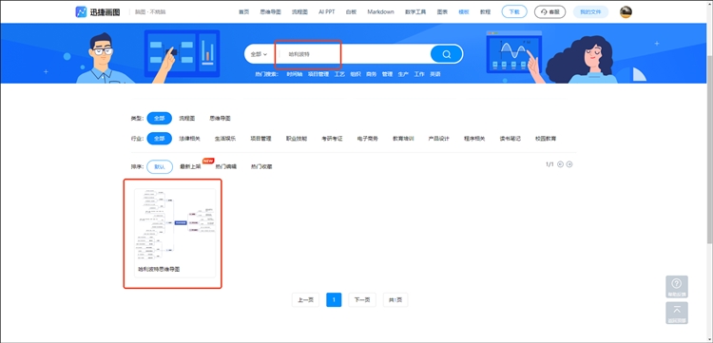
Task: Select hot search term 工作
Action: [419, 74]
